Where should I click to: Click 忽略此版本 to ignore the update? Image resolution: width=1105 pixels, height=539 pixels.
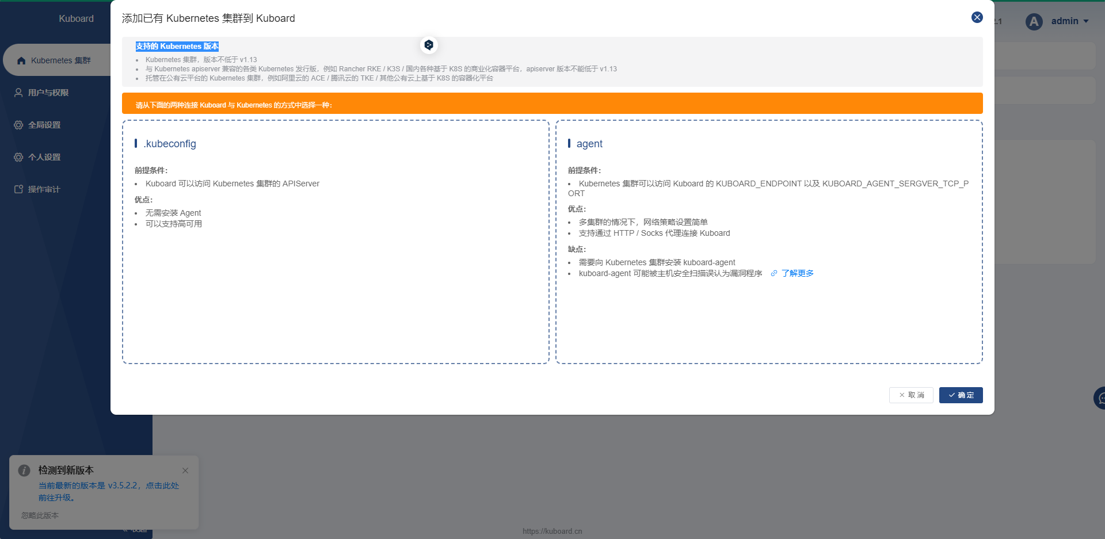pyautogui.click(x=40, y=515)
